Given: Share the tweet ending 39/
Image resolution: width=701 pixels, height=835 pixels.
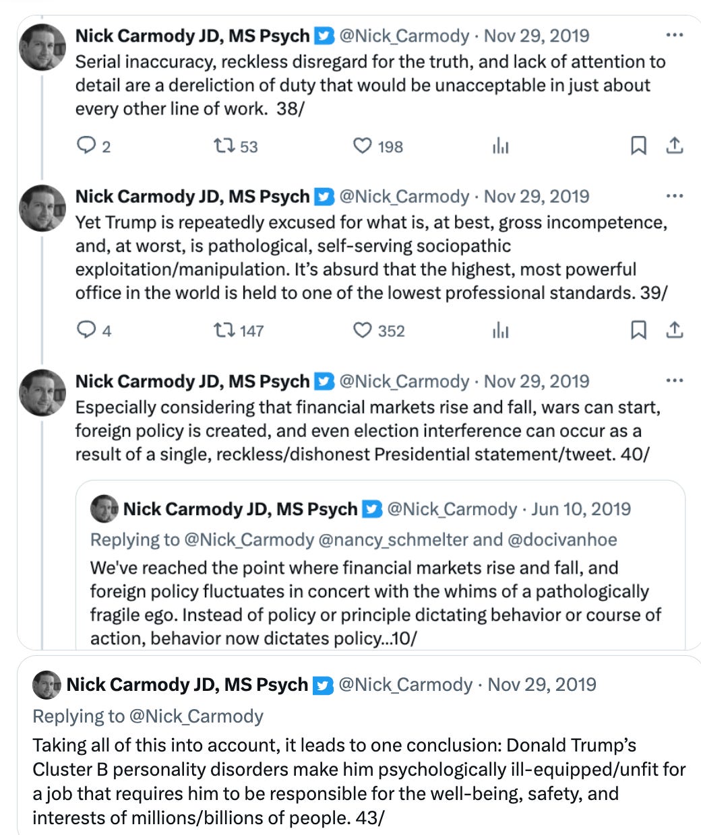Looking at the screenshot, I should coord(675,330).
